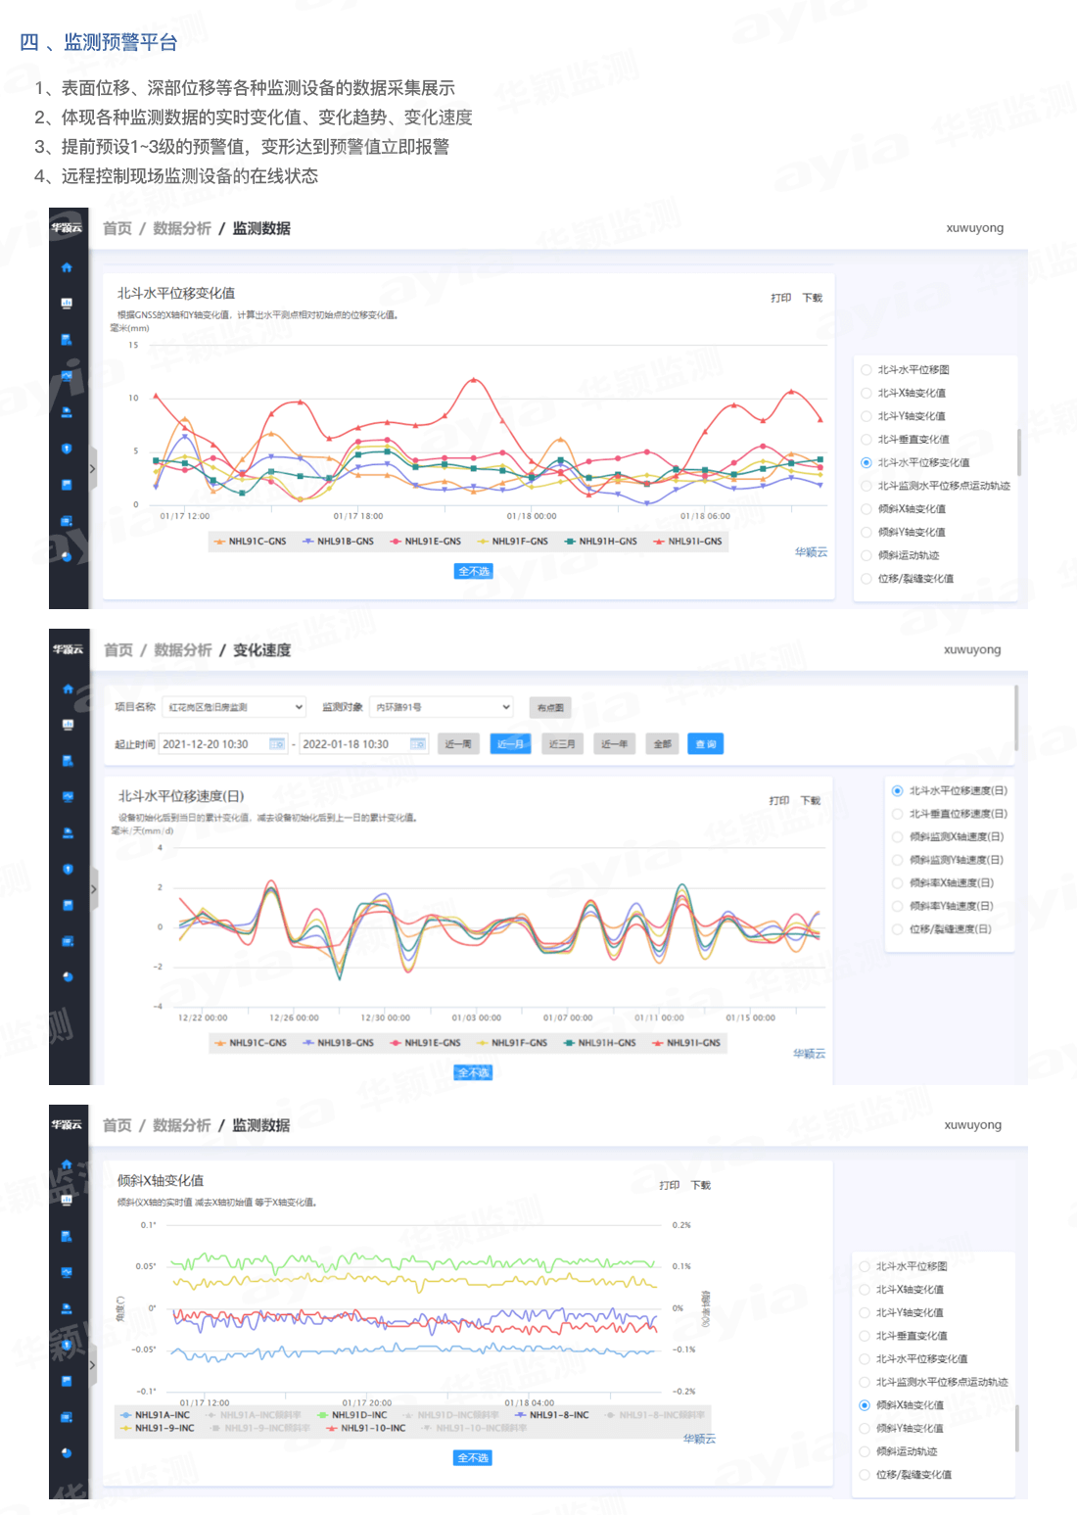1077x1515 pixels.
Task: Toggle the NHL91-10-INC legend marker in the tilt chart
Action: [332, 1429]
